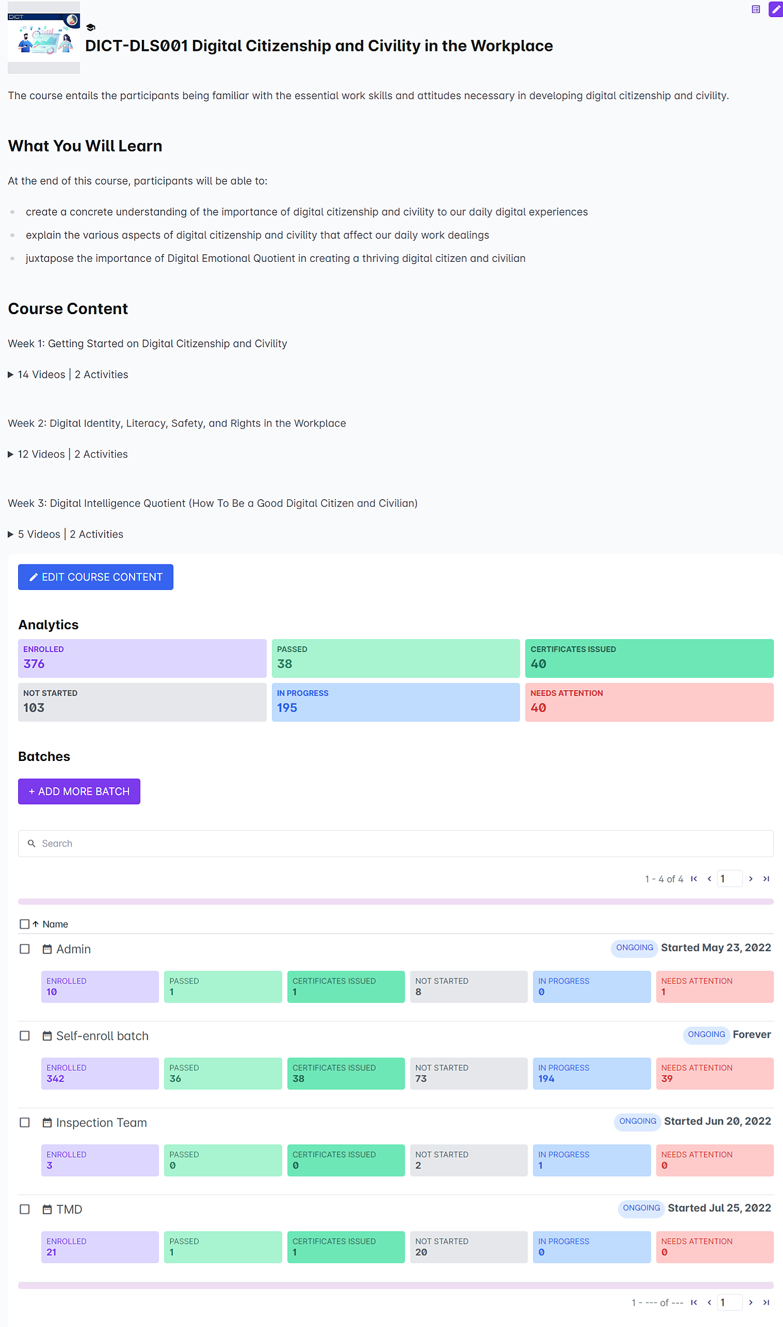
Task: Click Add More Batch button
Action: pyautogui.click(x=79, y=792)
